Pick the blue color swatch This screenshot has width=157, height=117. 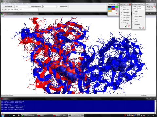pyautogui.click(x=113, y=7)
